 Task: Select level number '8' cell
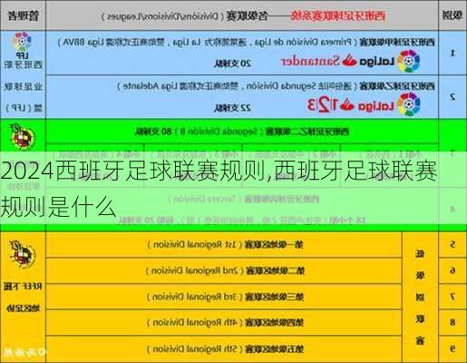click(452, 322)
